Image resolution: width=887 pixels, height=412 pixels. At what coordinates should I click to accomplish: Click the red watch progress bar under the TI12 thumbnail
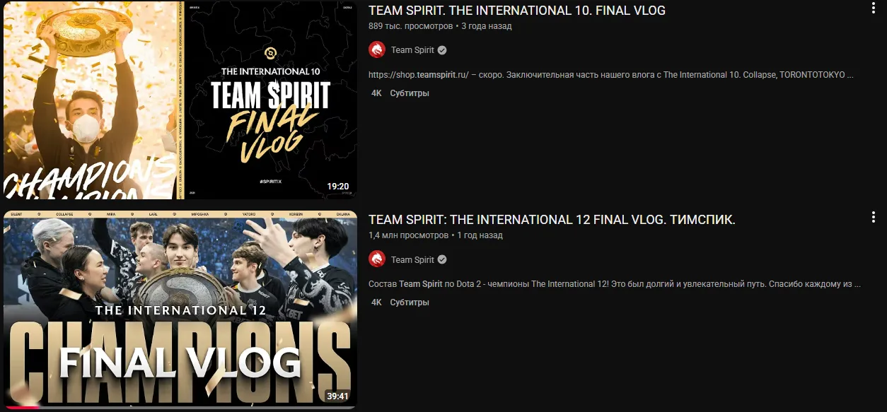point(21,407)
